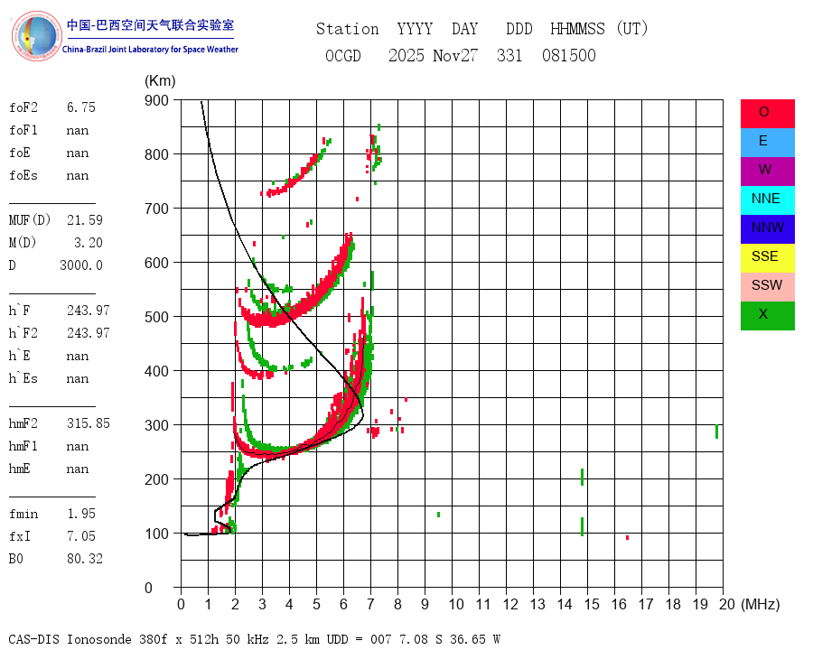Select the pink SSW legend swatch
813x650 pixels.
point(767,287)
